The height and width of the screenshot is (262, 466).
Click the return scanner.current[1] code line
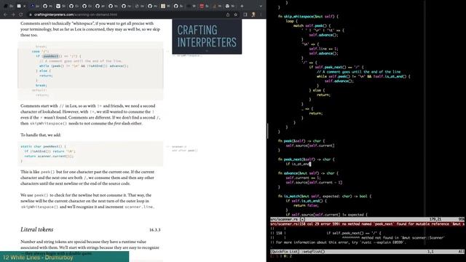(49, 156)
